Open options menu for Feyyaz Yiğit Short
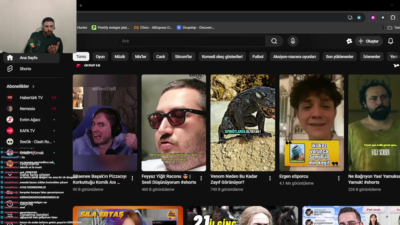This screenshot has width=400, height=225. (201, 178)
